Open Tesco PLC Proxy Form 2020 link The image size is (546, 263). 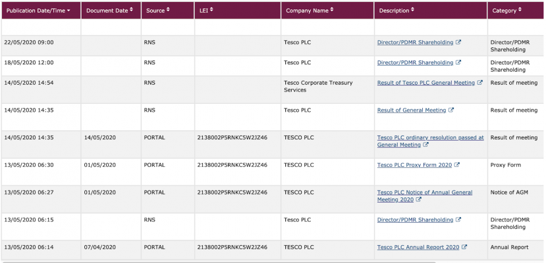click(x=414, y=165)
